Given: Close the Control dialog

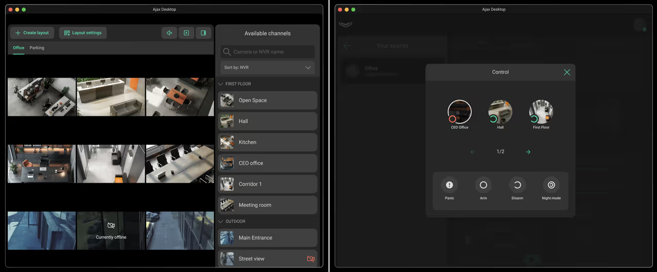Looking at the screenshot, I should [567, 72].
